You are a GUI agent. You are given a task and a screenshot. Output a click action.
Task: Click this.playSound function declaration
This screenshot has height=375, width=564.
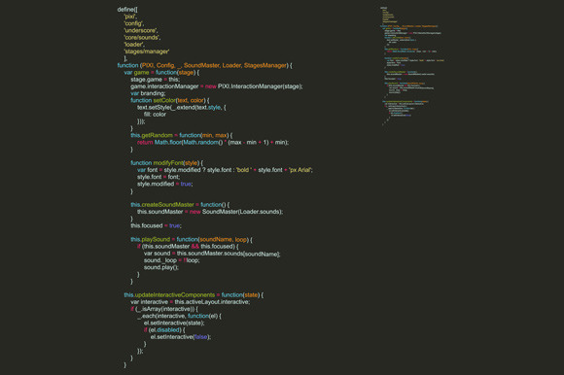[x=192, y=240]
